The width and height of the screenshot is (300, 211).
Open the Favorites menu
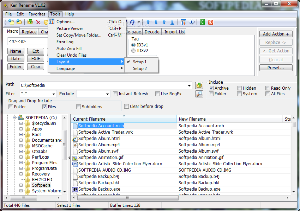(37, 14)
